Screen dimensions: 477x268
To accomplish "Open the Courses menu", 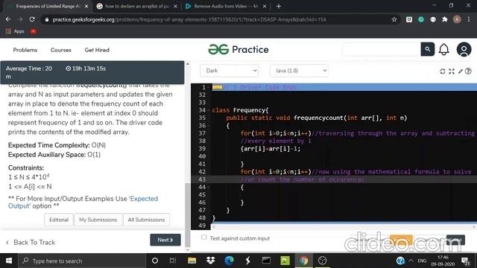I will coord(61,50).
